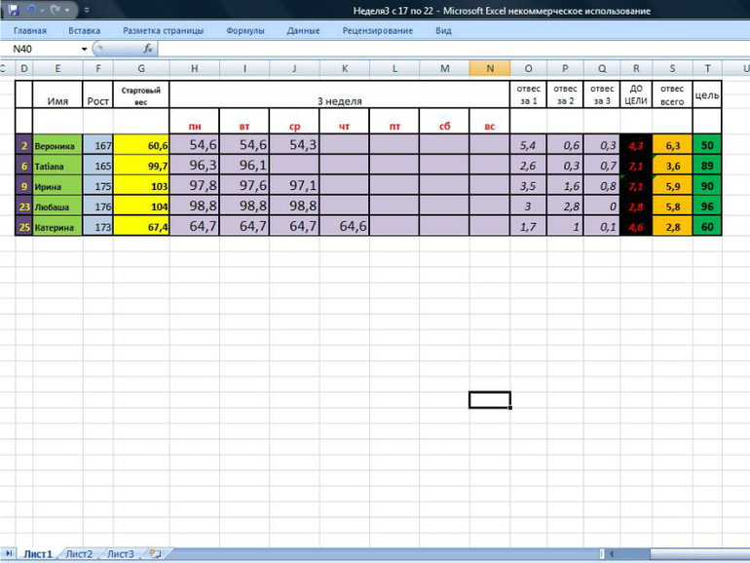Expand the Customize Quick Access Toolbar menu
Image resolution: width=750 pixels, height=563 pixels.
[x=85, y=10]
